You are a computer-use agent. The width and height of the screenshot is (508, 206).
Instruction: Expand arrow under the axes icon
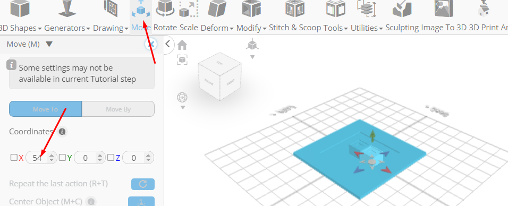pos(252,57)
